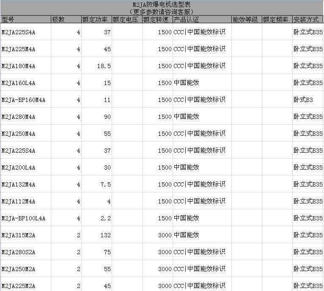Screen dimensions: 324x291
Task: Click the 额定转速 header cell
Action: (157, 19)
